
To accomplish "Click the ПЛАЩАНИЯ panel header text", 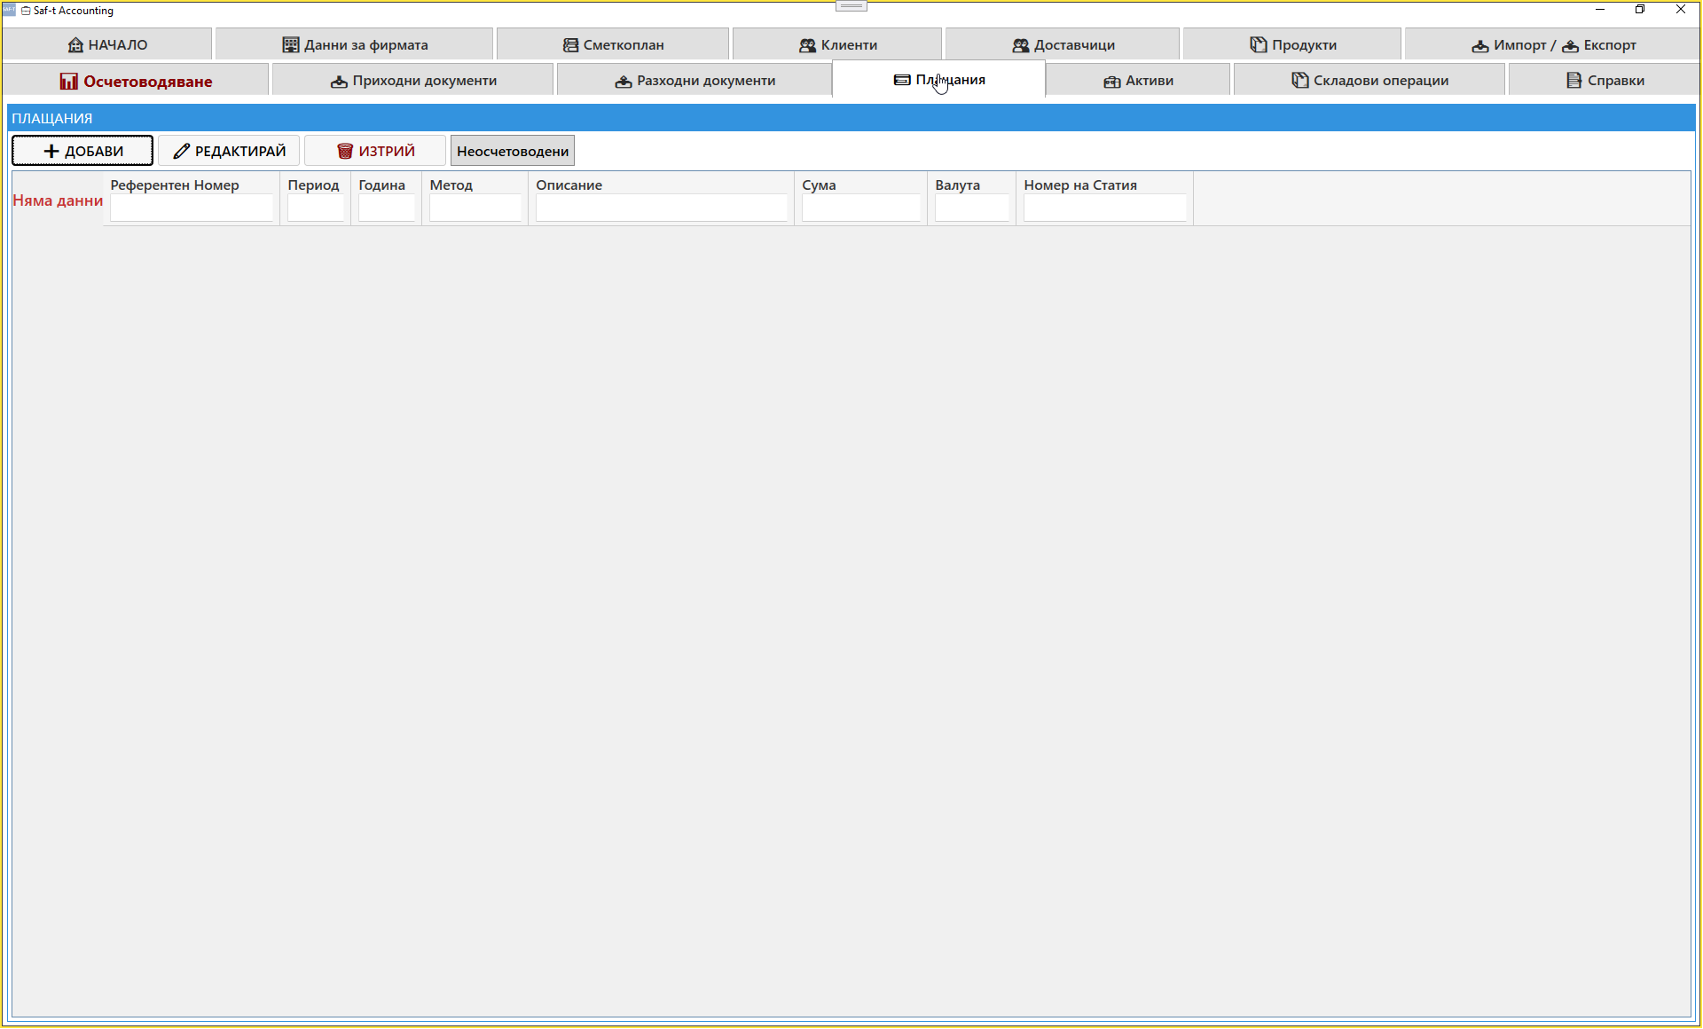I will (x=52, y=118).
